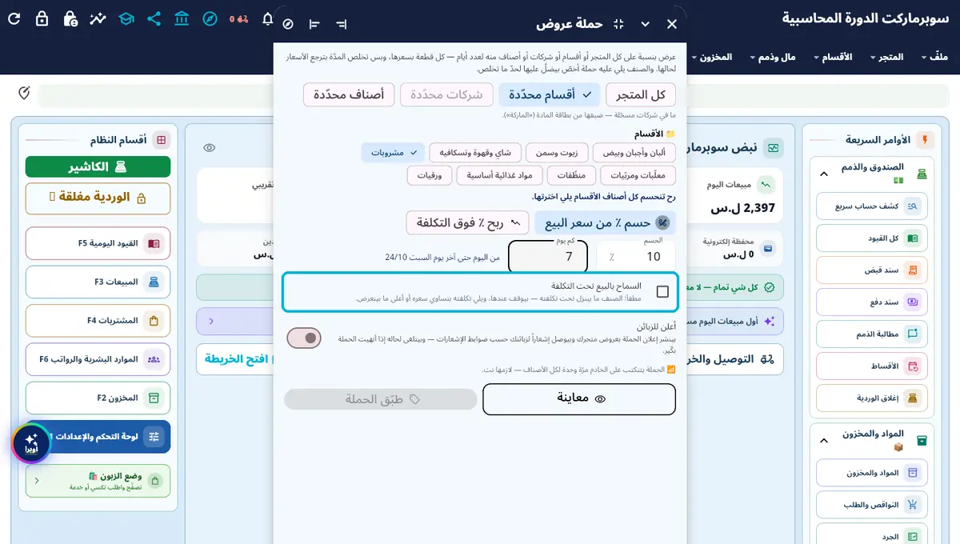Select كل المتجر scope option

click(641, 94)
